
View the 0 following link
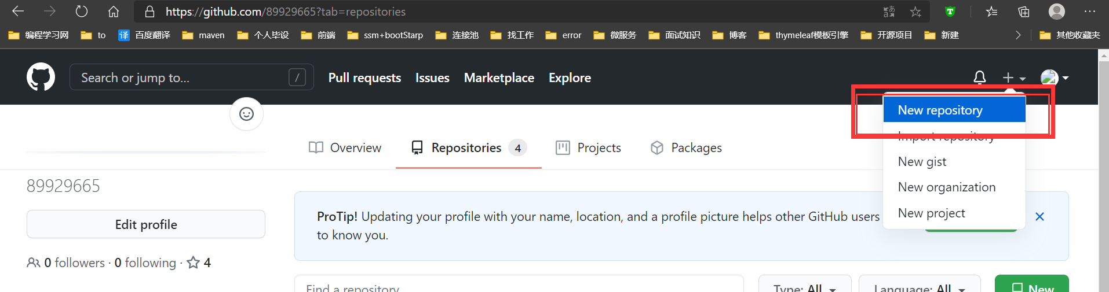tap(145, 263)
